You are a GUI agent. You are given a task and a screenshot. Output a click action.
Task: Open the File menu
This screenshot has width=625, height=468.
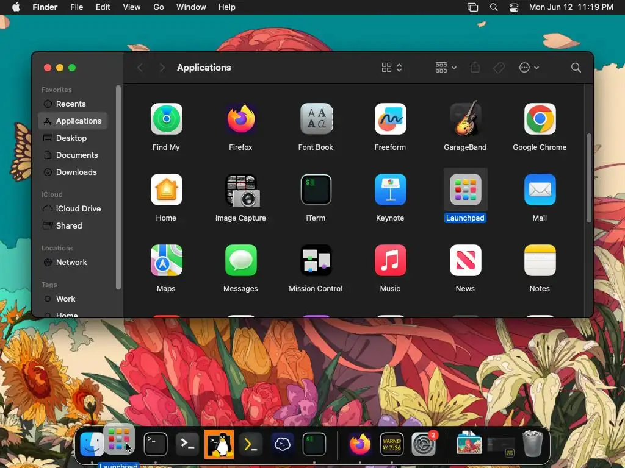(x=76, y=7)
